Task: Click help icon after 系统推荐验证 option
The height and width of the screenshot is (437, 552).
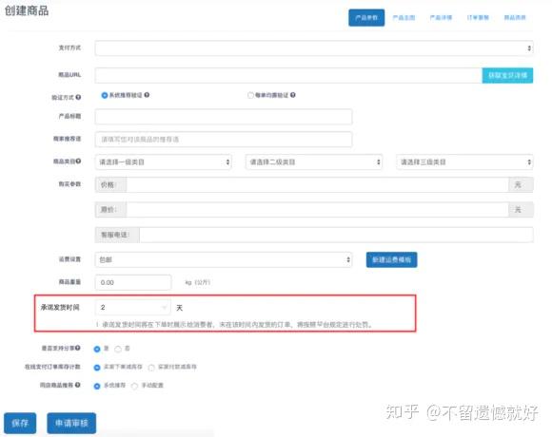Action: (147, 95)
